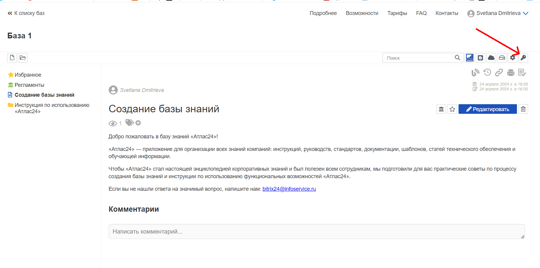Click the tags icon below title

129,122
